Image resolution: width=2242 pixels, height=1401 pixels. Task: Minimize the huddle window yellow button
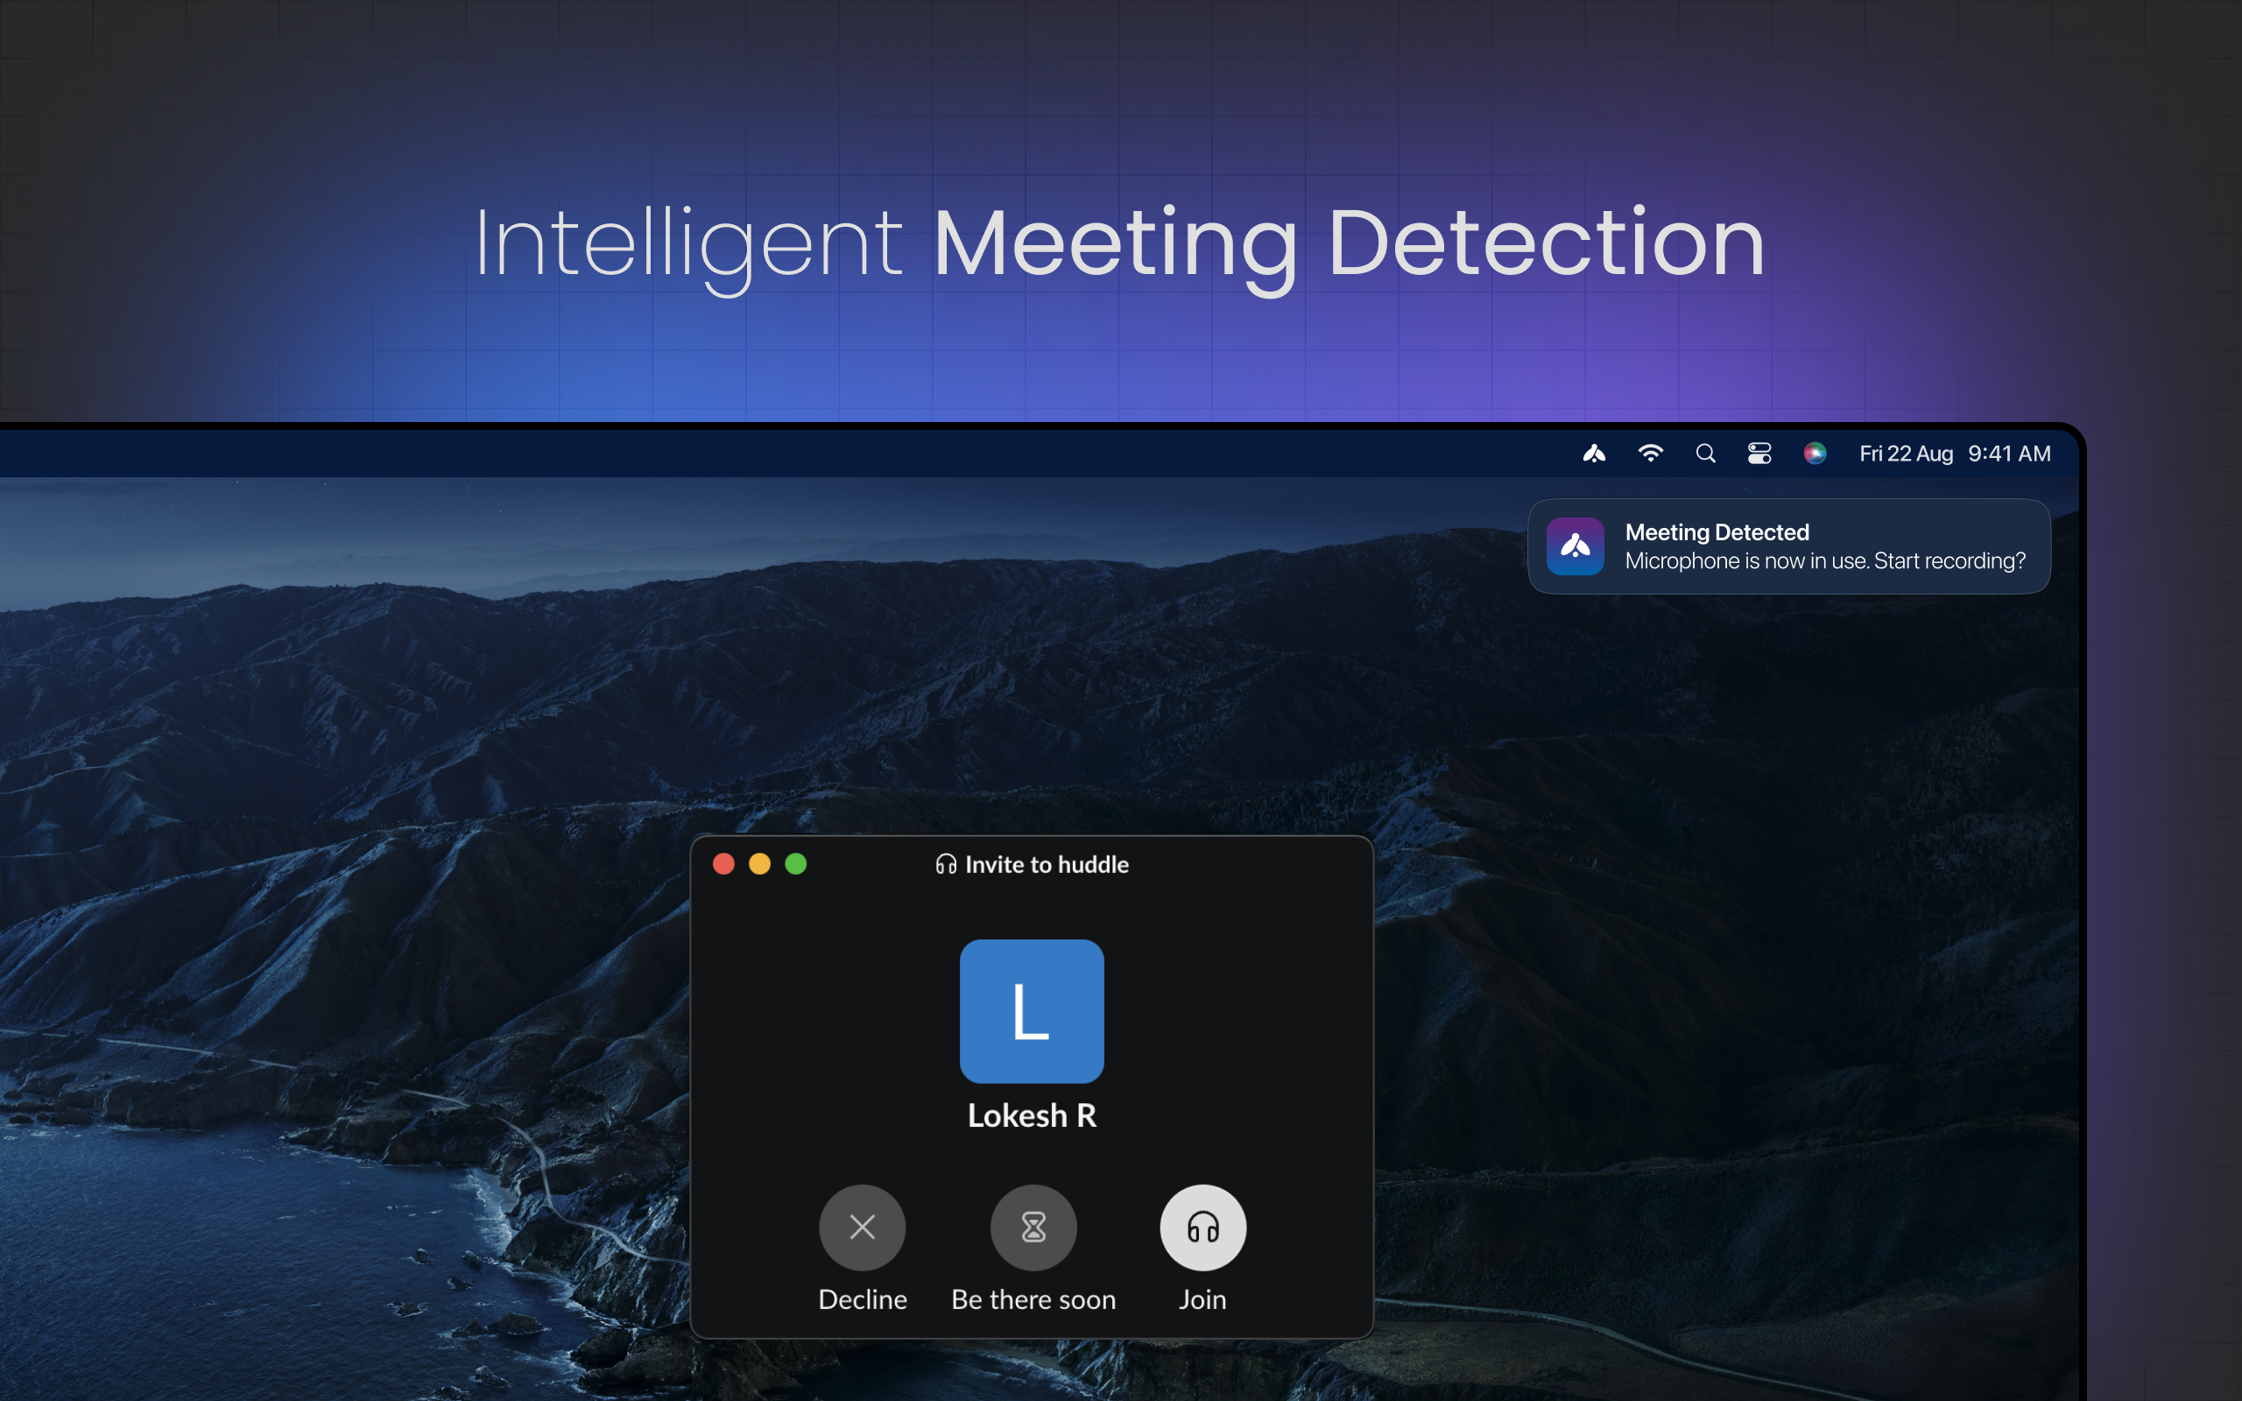point(759,863)
